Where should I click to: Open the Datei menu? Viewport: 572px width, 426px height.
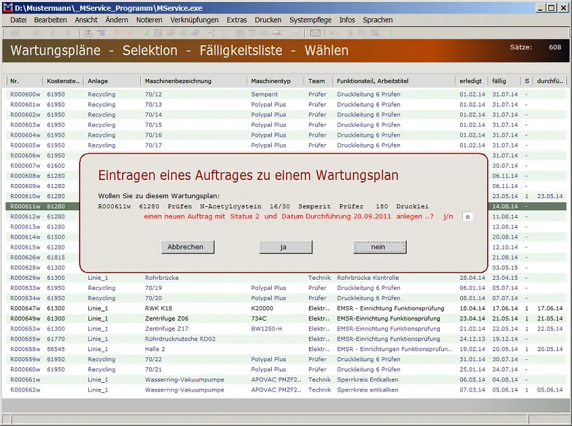point(18,20)
